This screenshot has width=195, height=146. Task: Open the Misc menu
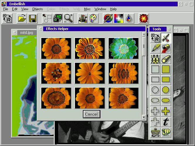pyautogui.click(x=87, y=9)
